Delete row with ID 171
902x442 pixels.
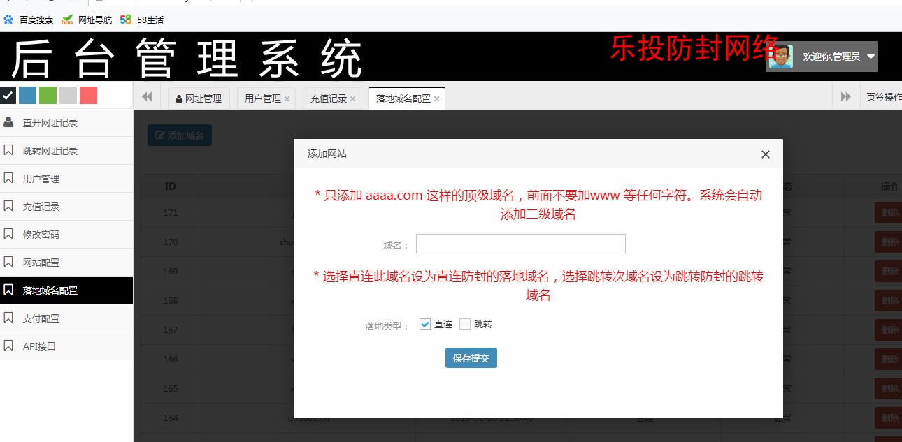889,213
